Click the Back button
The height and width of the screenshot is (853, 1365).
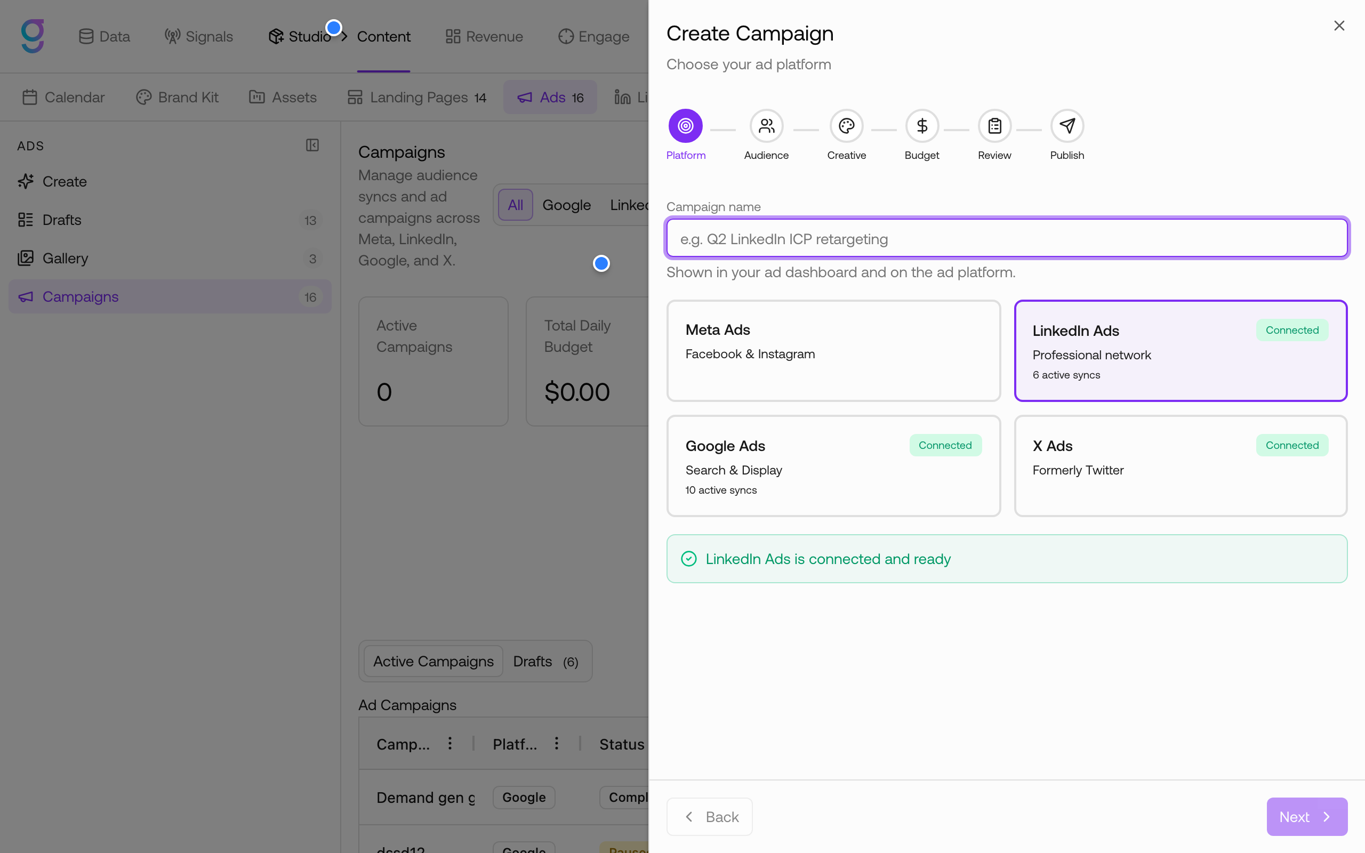pyautogui.click(x=709, y=816)
